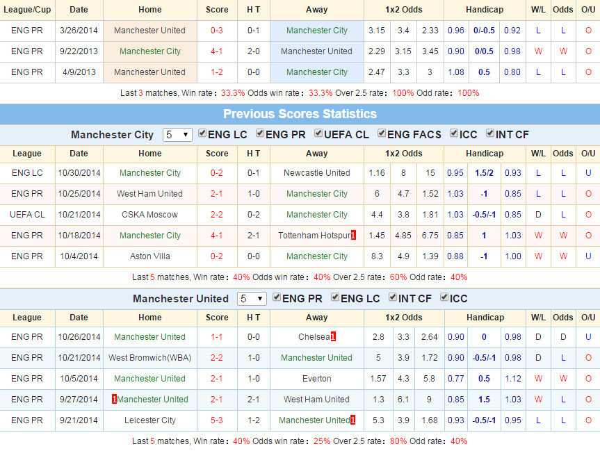Click ENG LC league cell in Newcastle row
This screenshot has width=600, height=451.
(27, 173)
